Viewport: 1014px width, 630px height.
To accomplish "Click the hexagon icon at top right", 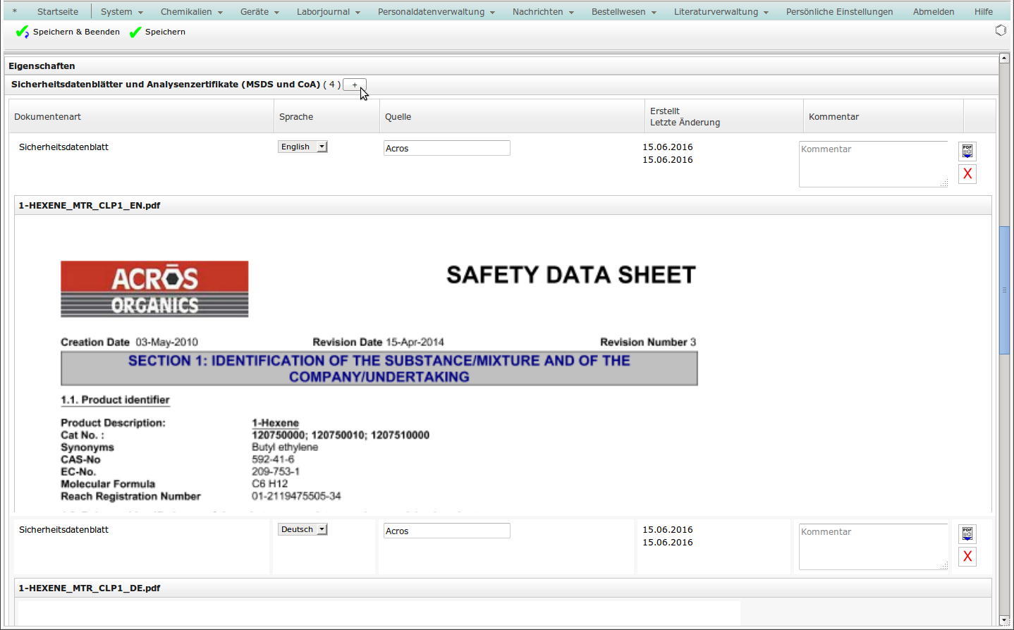I will click(x=1001, y=30).
